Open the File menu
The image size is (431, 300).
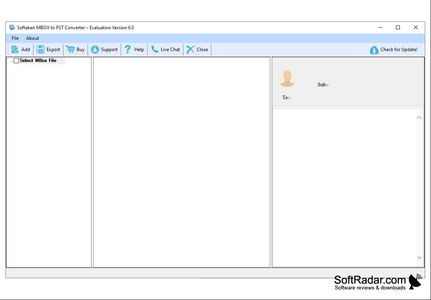[15, 38]
